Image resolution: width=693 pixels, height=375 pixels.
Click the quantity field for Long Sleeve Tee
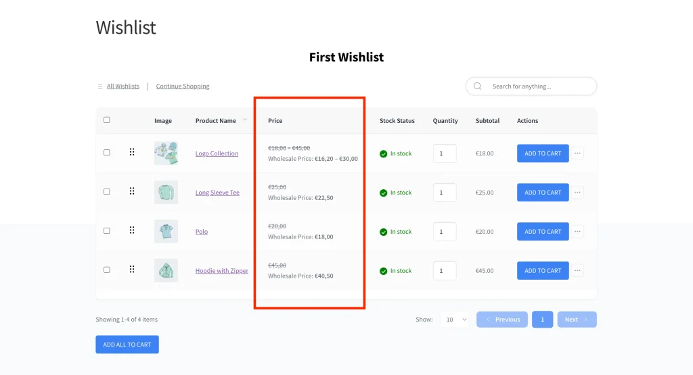pyautogui.click(x=445, y=193)
